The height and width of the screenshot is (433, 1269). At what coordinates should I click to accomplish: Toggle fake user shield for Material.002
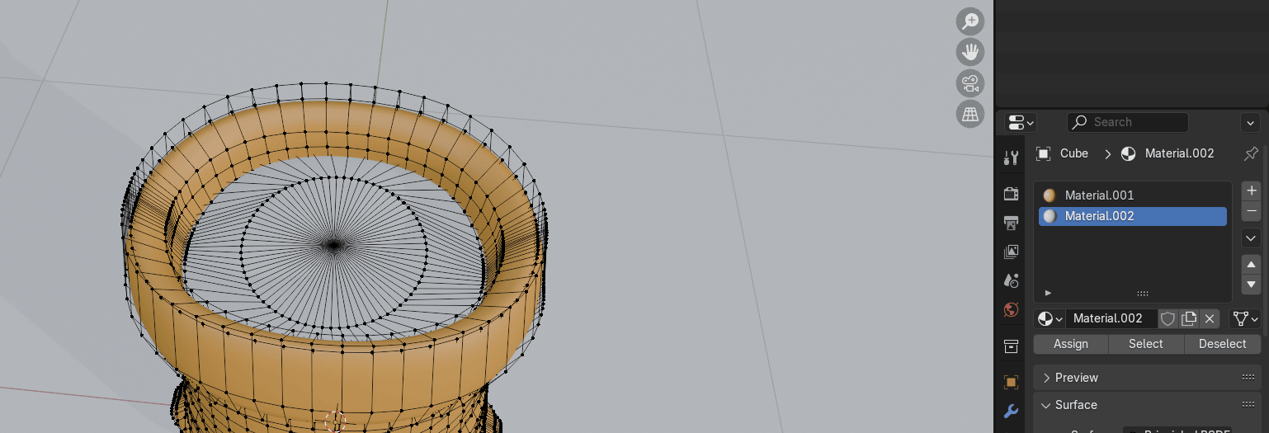[1168, 318]
